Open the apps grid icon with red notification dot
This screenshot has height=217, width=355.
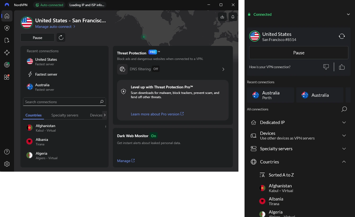click(x=7, y=77)
